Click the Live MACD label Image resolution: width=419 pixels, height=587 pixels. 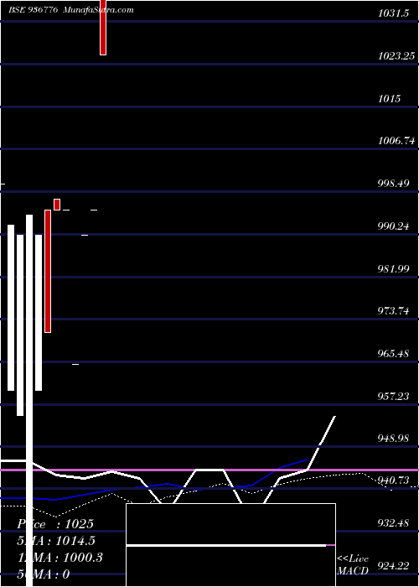[353, 565]
